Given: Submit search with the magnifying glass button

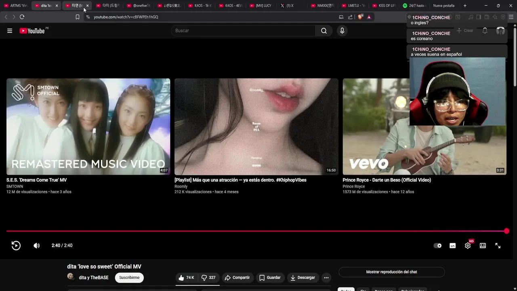Looking at the screenshot, I should 324,31.
